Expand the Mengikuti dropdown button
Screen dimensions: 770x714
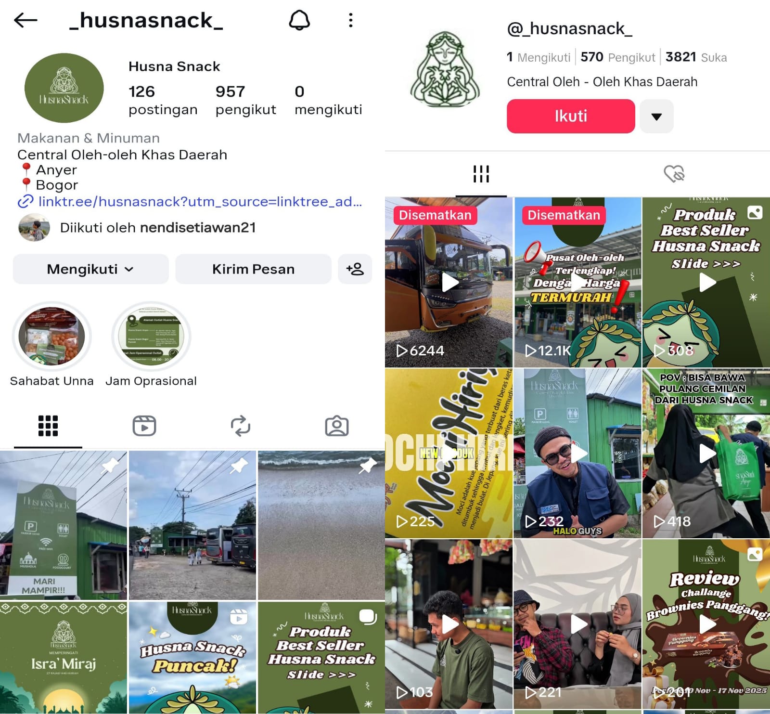pyautogui.click(x=90, y=269)
